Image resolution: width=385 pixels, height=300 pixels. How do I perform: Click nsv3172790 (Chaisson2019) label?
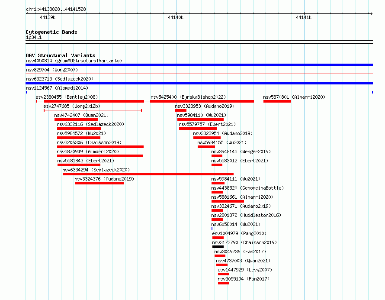tap(244, 242)
